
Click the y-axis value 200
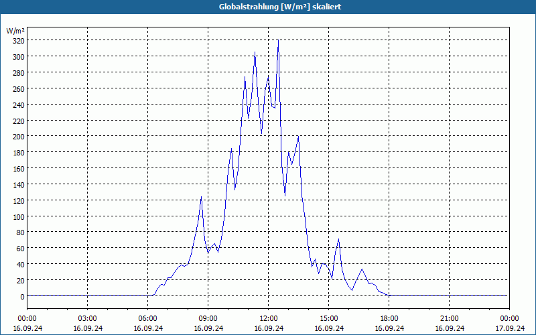click(x=19, y=137)
